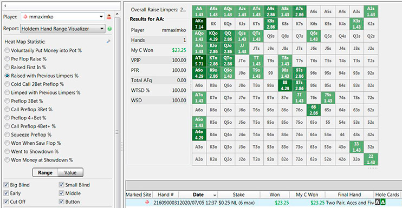Select Squeeze Preflop % radio
Viewport: 402px width, 208px height.
(7, 135)
